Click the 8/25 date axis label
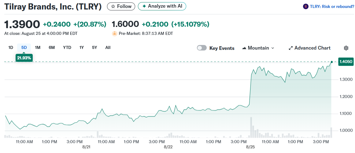The image size is (355, 153). coord(250,147)
